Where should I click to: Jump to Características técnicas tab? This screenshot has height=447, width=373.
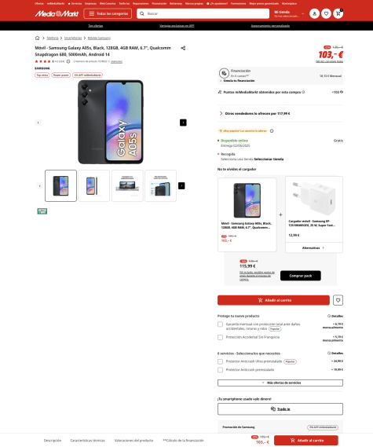(87, 441)
